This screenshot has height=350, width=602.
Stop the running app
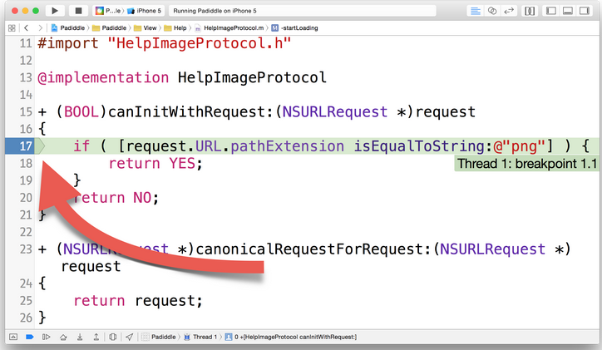click(x=78, y=11)
